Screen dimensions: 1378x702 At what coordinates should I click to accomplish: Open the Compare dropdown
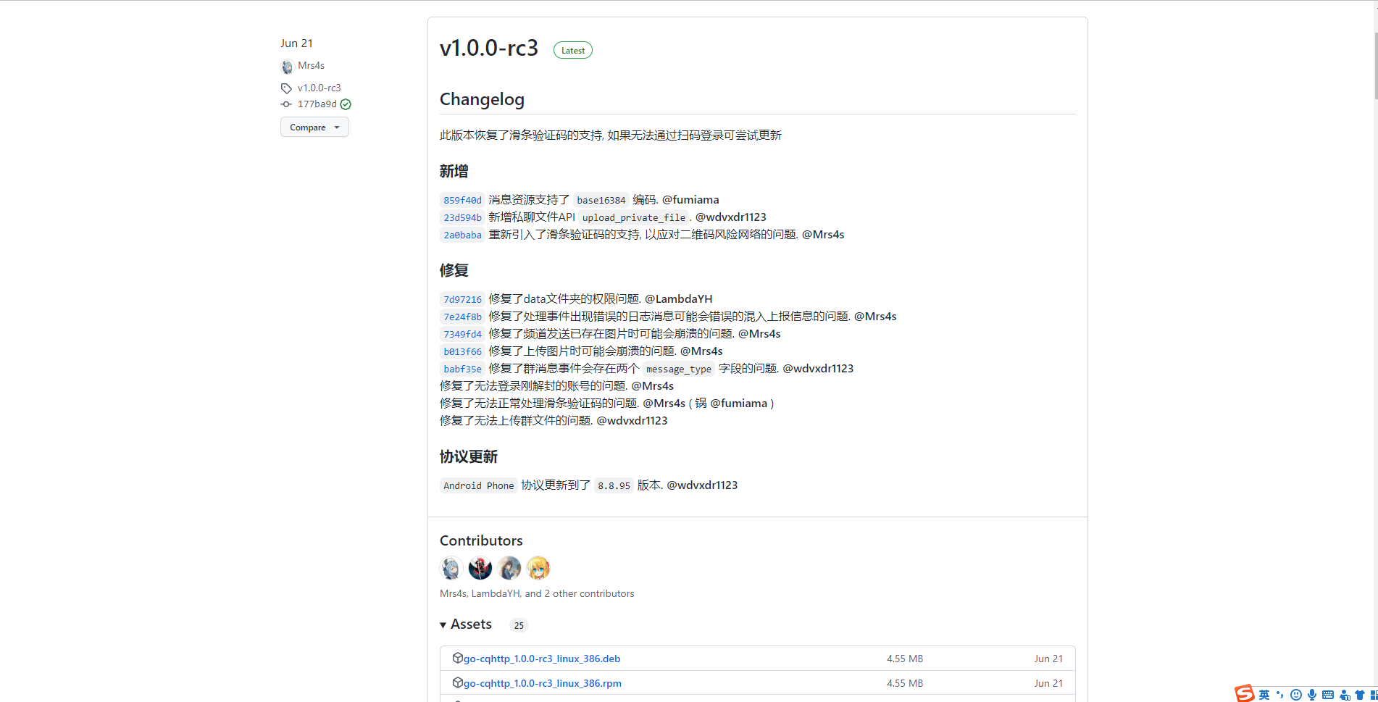click(314, 127)
